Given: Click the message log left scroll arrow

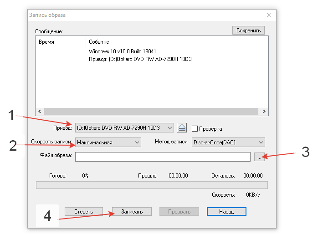Looking at the screenshot, I should pyautogui.click(x=40, y=111).
